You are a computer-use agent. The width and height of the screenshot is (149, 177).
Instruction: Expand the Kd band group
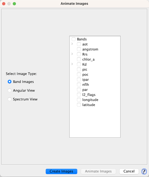coord(72,64)
